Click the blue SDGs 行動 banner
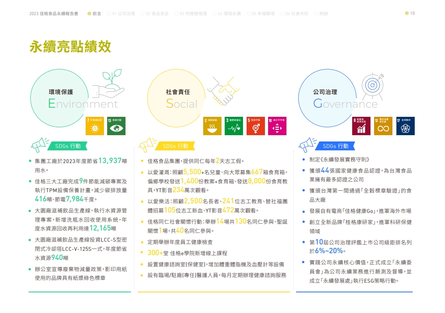 pos(335,146)
